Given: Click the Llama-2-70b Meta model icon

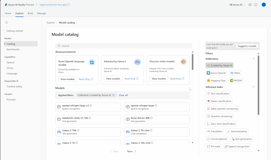Looking at the screenshot, I should tap(59, 132).
